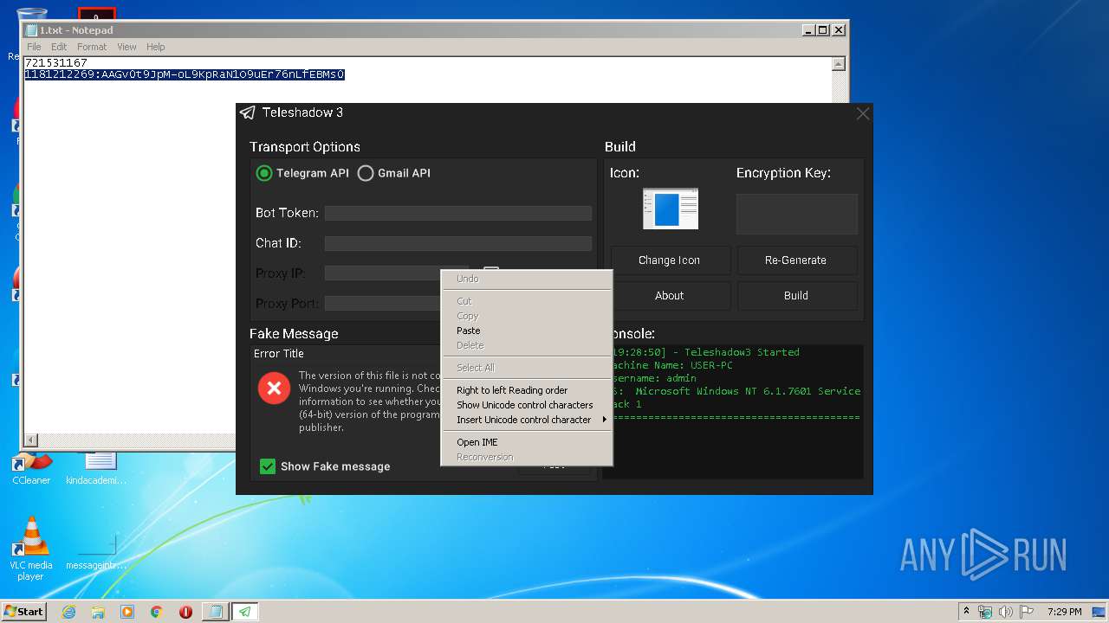Click the build icon preview image
Screen dimensions: 1109x623
pyautogui.click(x=670, y=209)
